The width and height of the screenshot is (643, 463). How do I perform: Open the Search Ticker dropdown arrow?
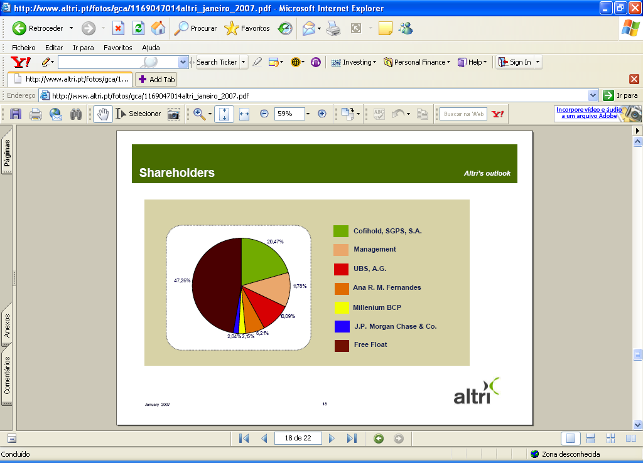pos(243,62)
